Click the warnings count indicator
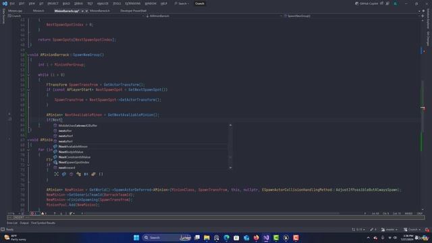The width and height of the screenshot is (432, 243). [44, 213]
